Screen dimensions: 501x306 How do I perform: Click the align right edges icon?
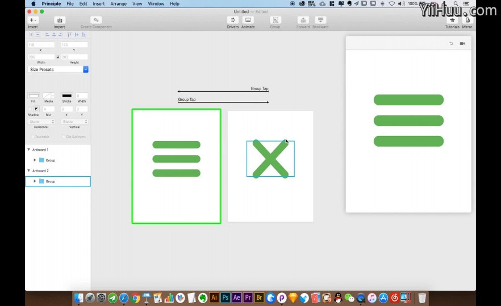pos(60,35)
